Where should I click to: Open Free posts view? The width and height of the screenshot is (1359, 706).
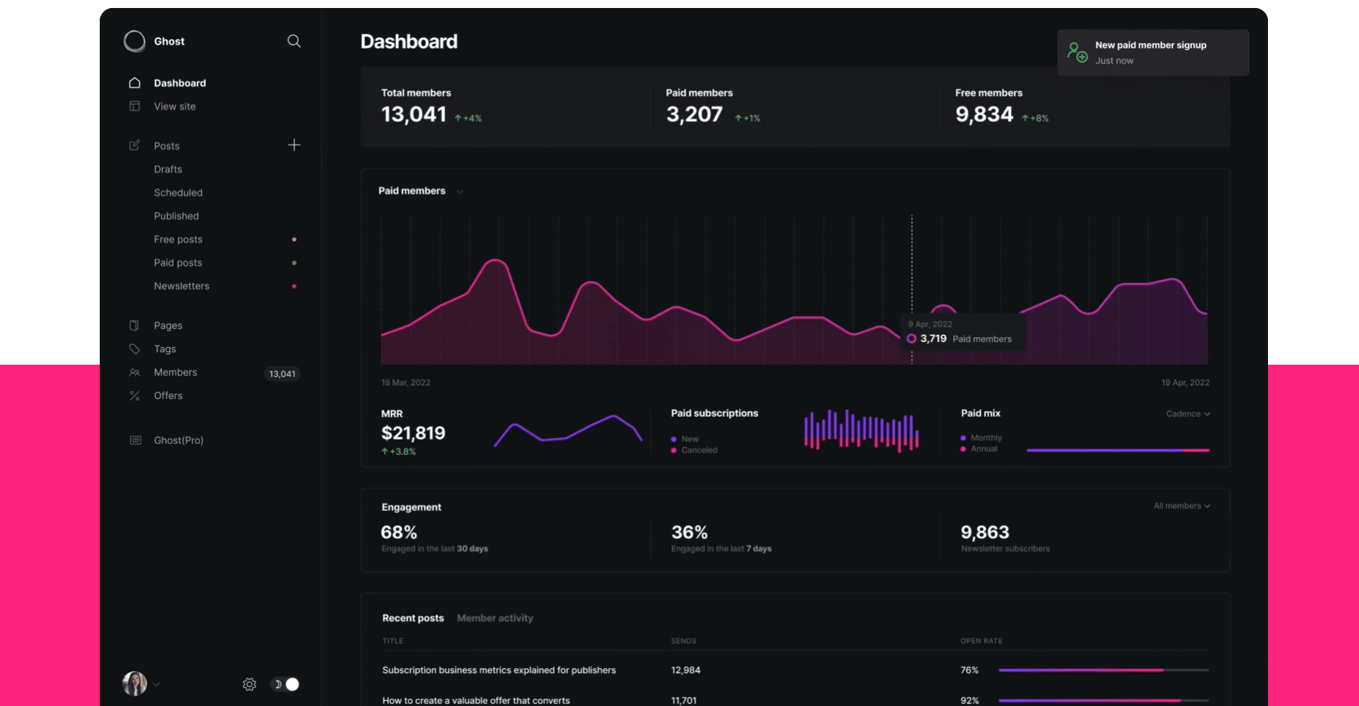(x=178, y=239)
